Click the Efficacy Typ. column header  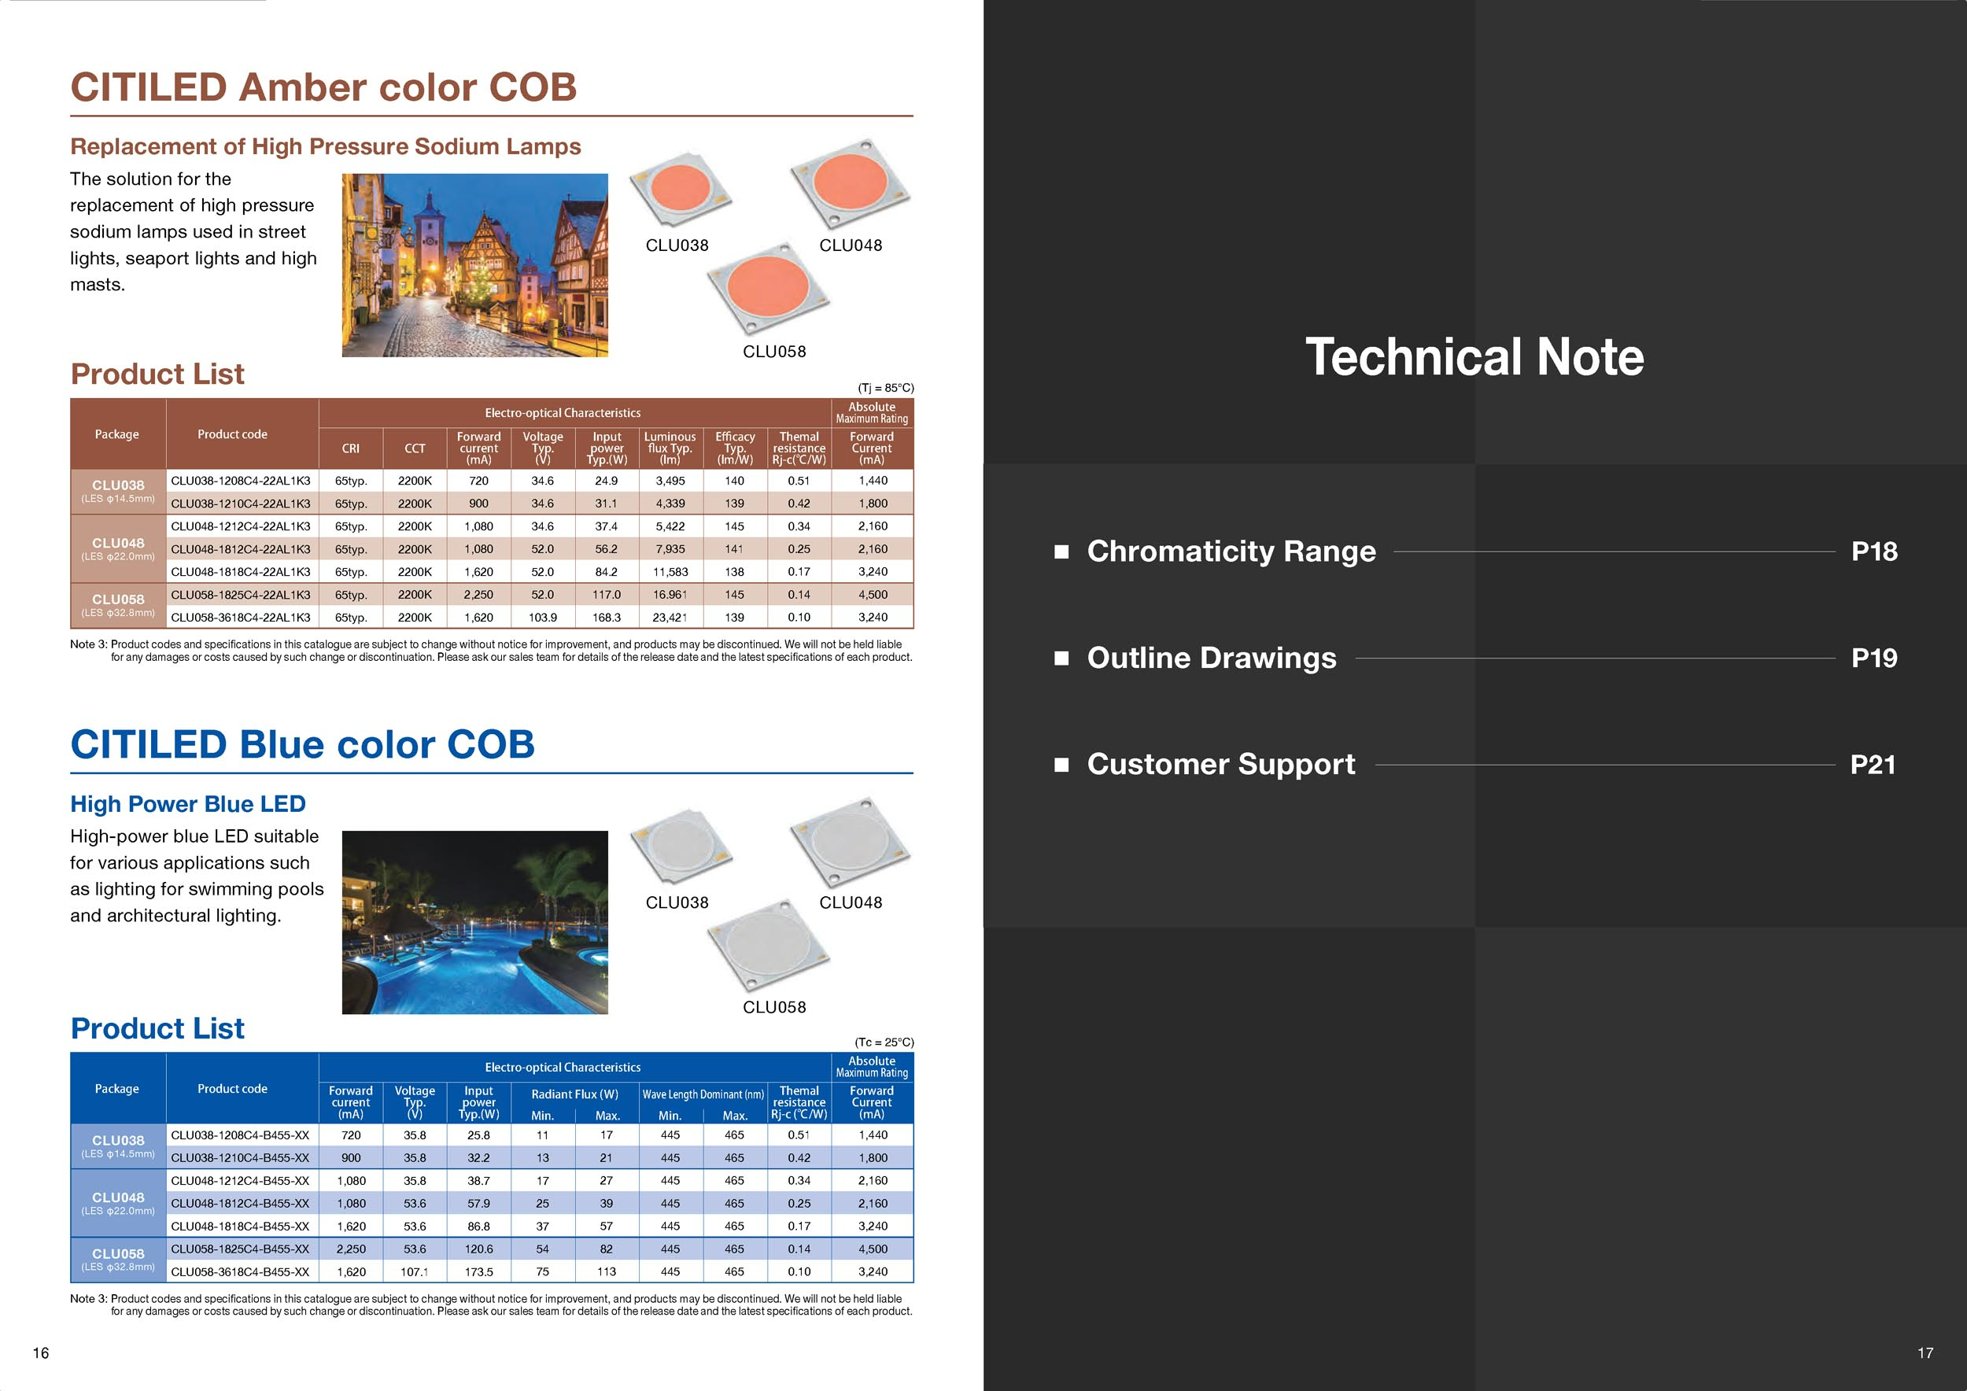tap(735, 448)
